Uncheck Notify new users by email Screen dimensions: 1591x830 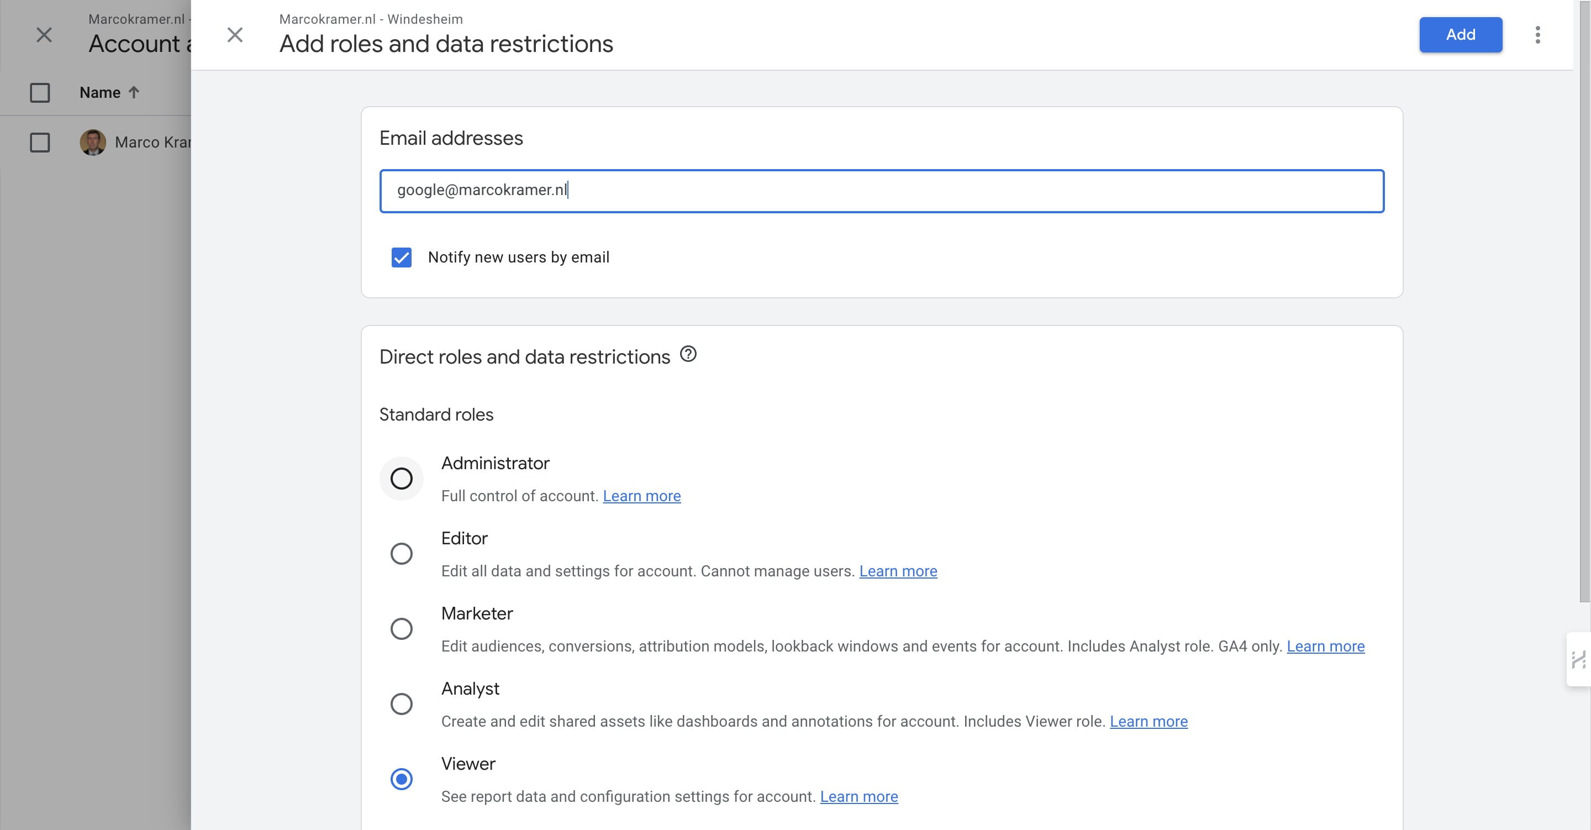pyautogui.click(x=402, y=257)
